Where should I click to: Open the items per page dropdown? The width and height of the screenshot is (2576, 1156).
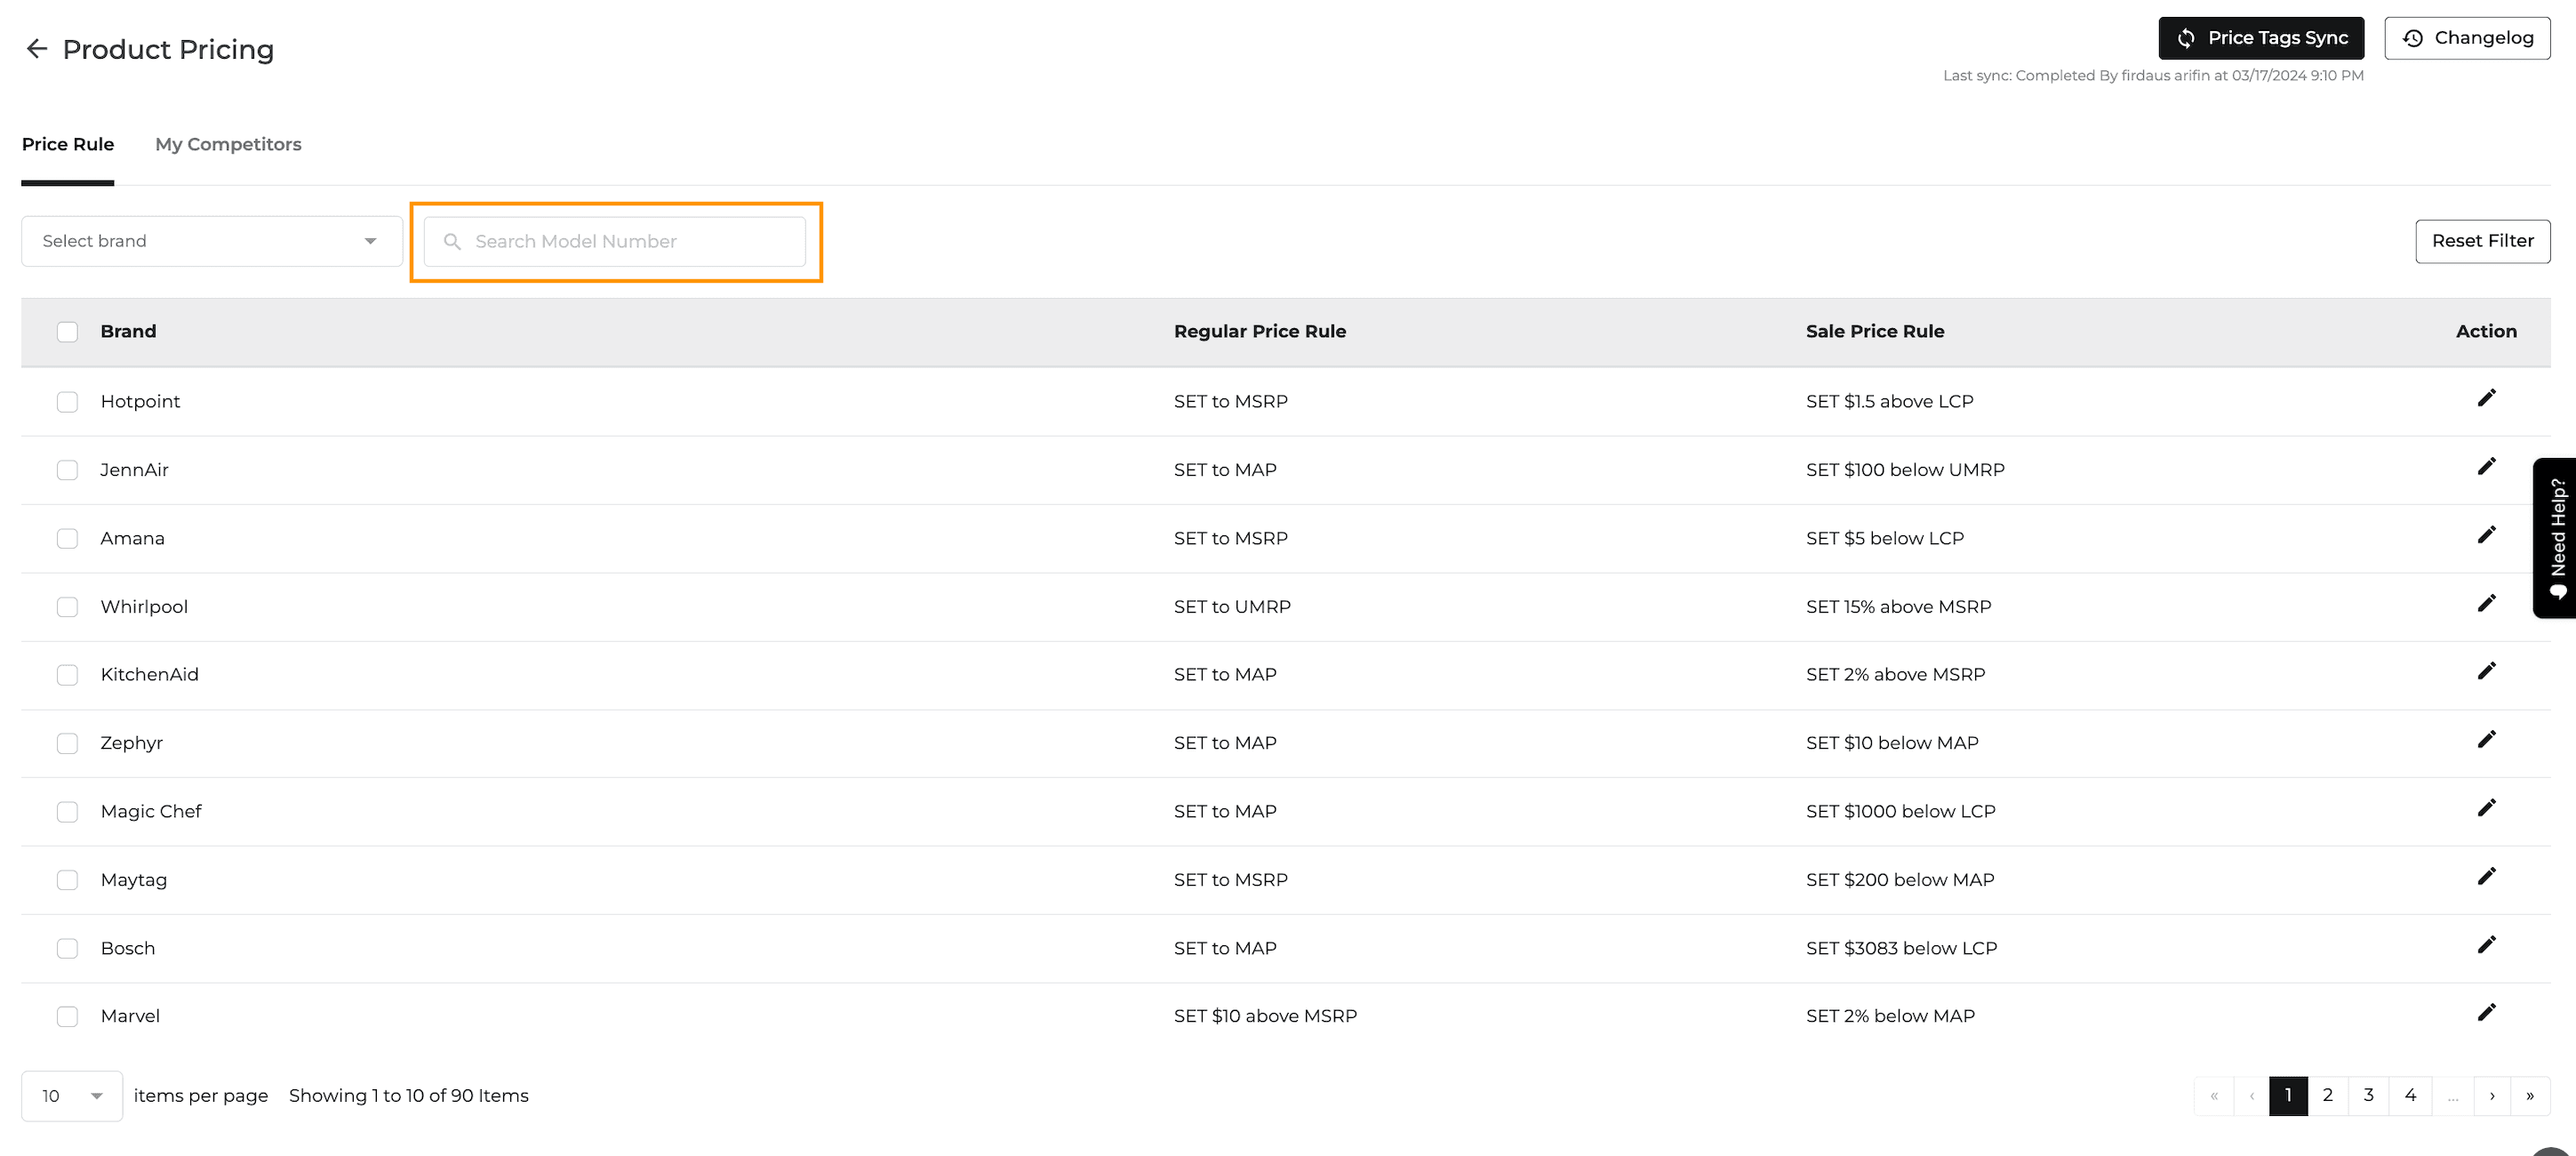pos(72,1096)
